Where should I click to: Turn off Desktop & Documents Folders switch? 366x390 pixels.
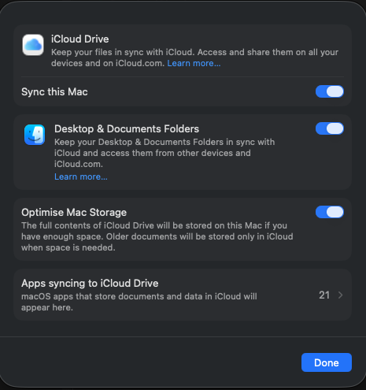point(330,128)
